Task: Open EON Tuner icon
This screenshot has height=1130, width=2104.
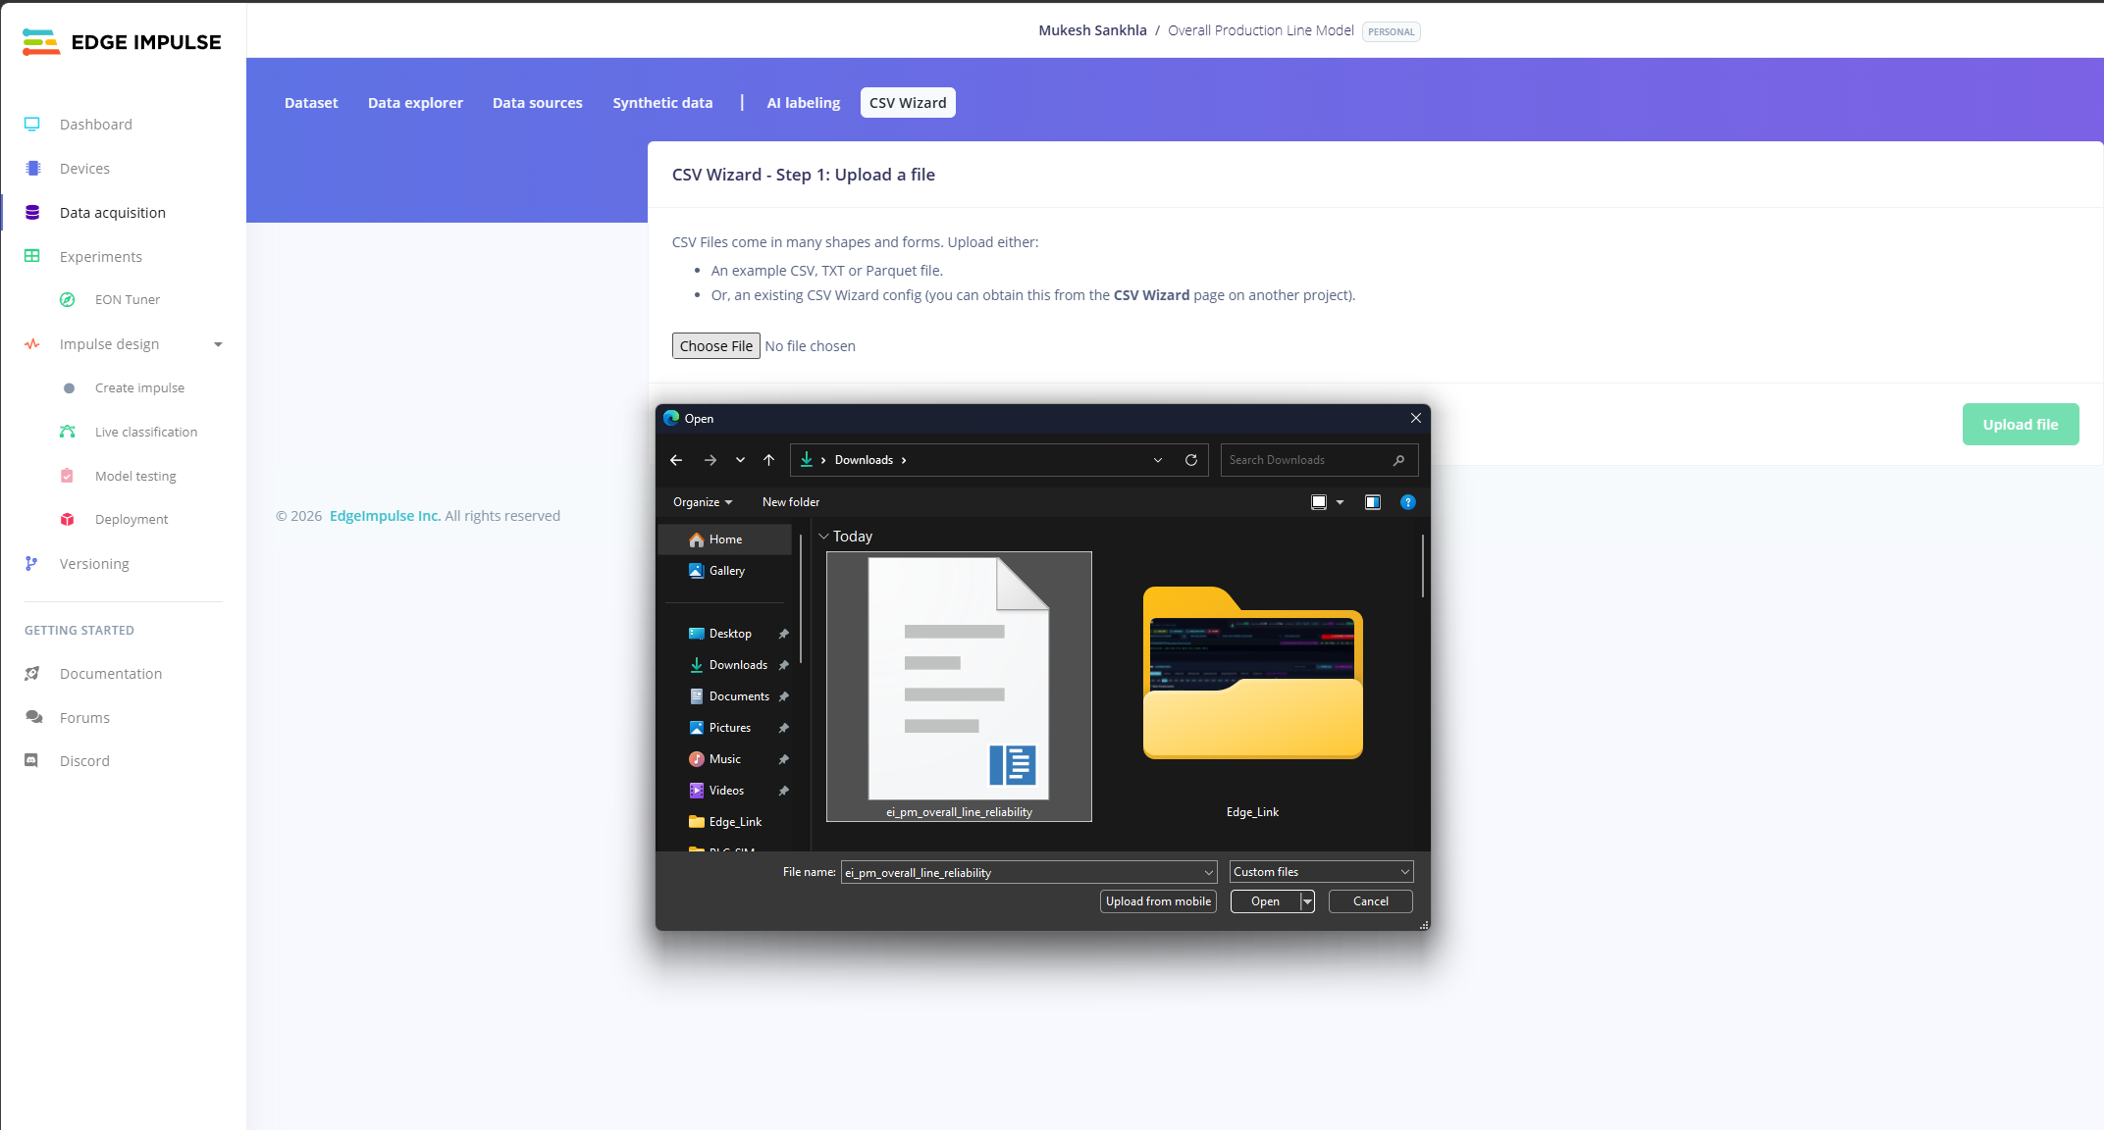Action: coord(67,300)
